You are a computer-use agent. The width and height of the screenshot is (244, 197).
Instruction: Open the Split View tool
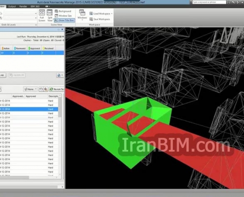50,16
